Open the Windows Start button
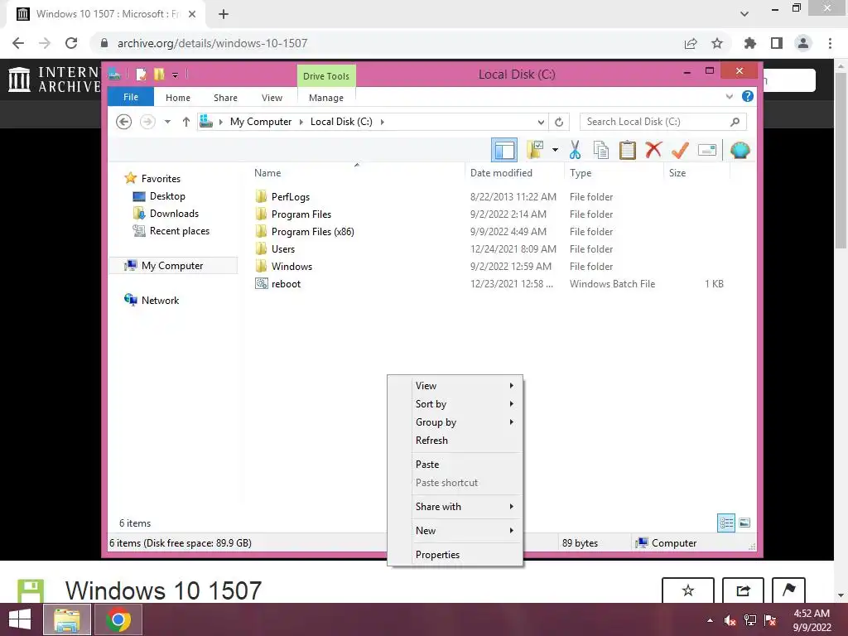 click(x=20, y=619)
